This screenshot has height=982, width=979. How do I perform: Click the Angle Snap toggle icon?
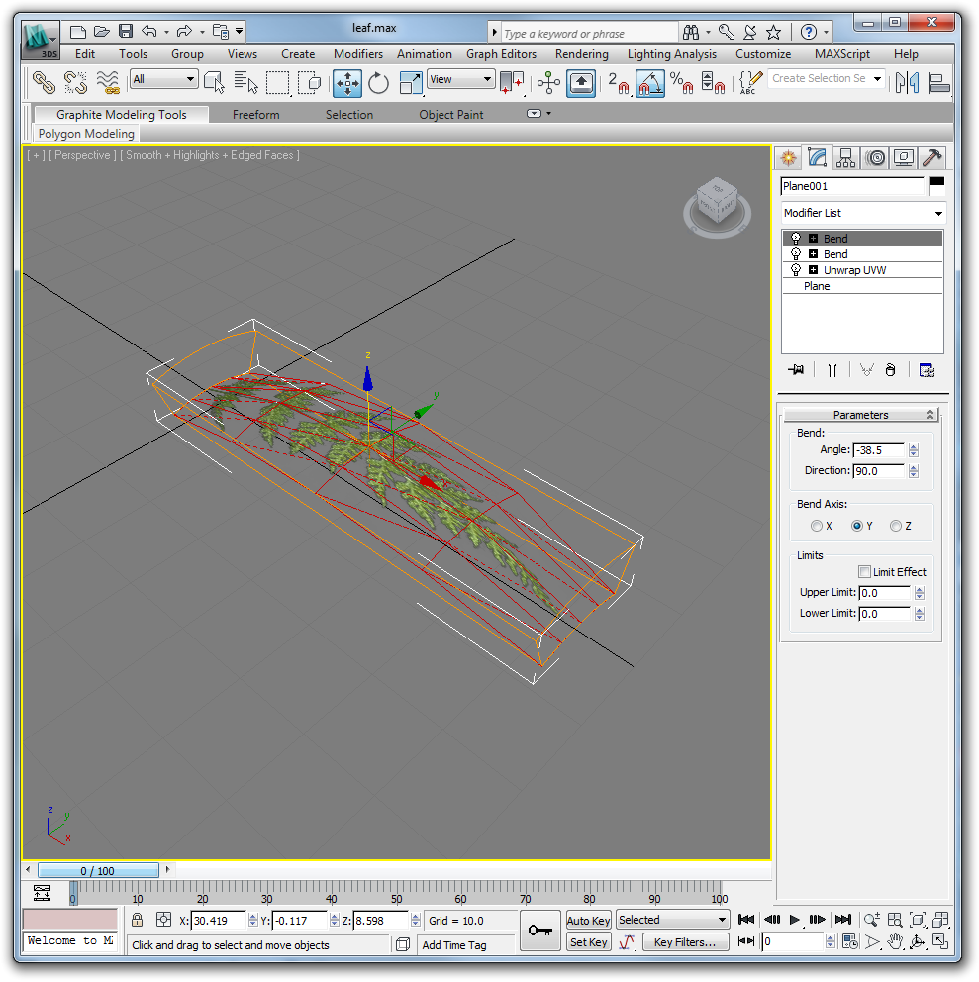click(649, 83)
